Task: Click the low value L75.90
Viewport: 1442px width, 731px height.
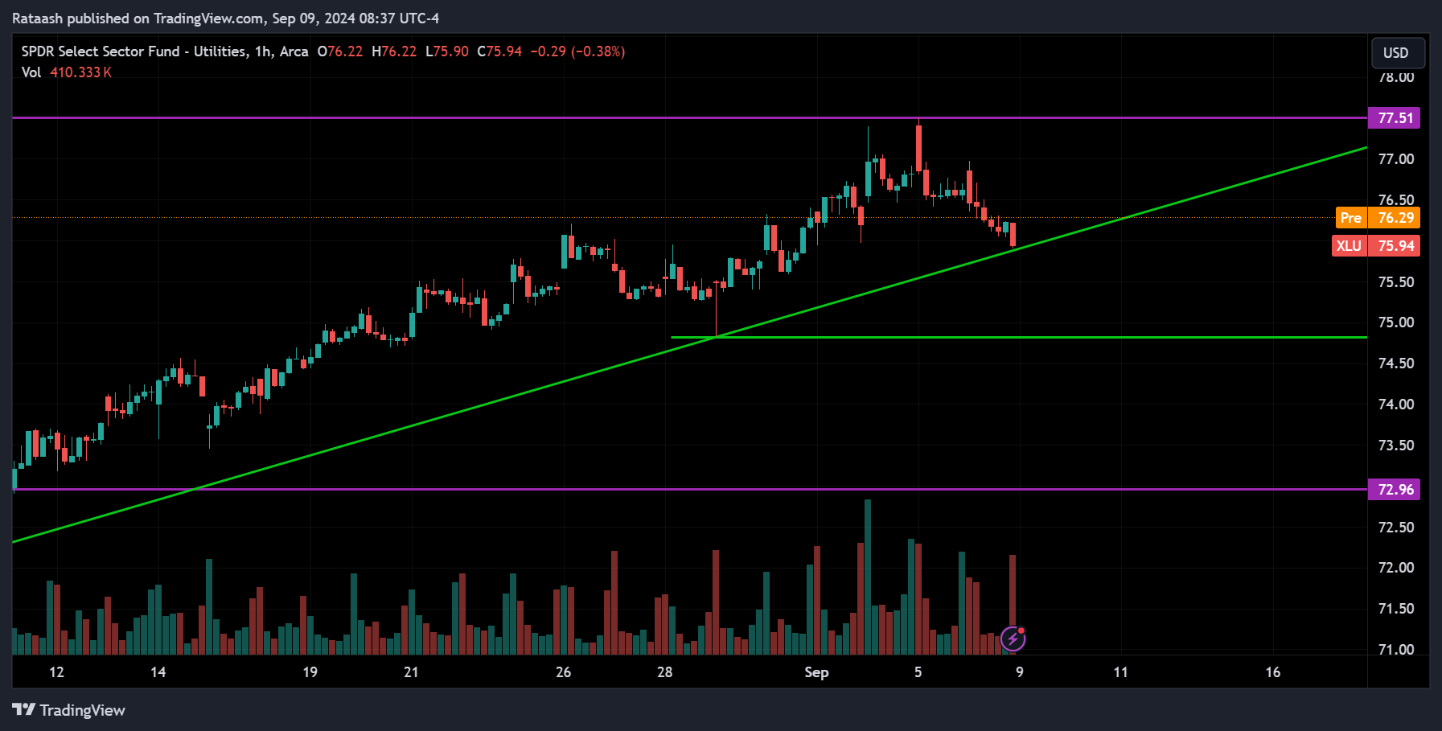Action: coord(447,51)
